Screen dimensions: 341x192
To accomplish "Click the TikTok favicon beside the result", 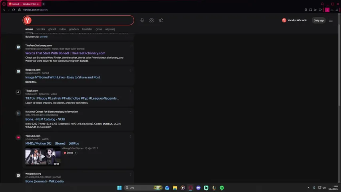I will pyautogui.click(x=18, y=92).
